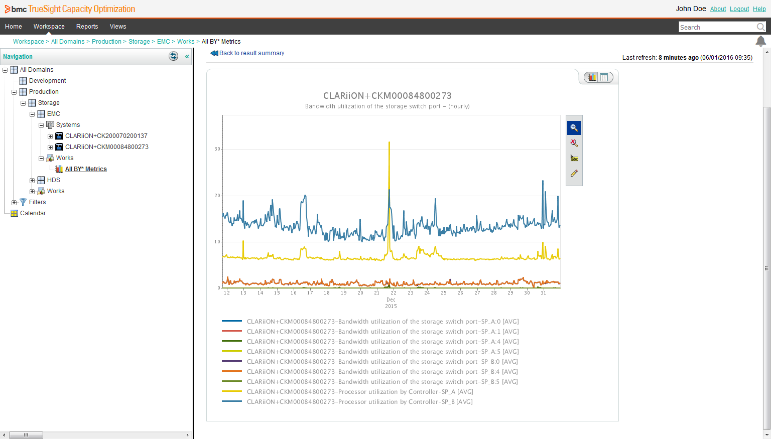Screen dimensions: 771x439
Task: Collapse the Navigation panel
Action: pos(187,57)
